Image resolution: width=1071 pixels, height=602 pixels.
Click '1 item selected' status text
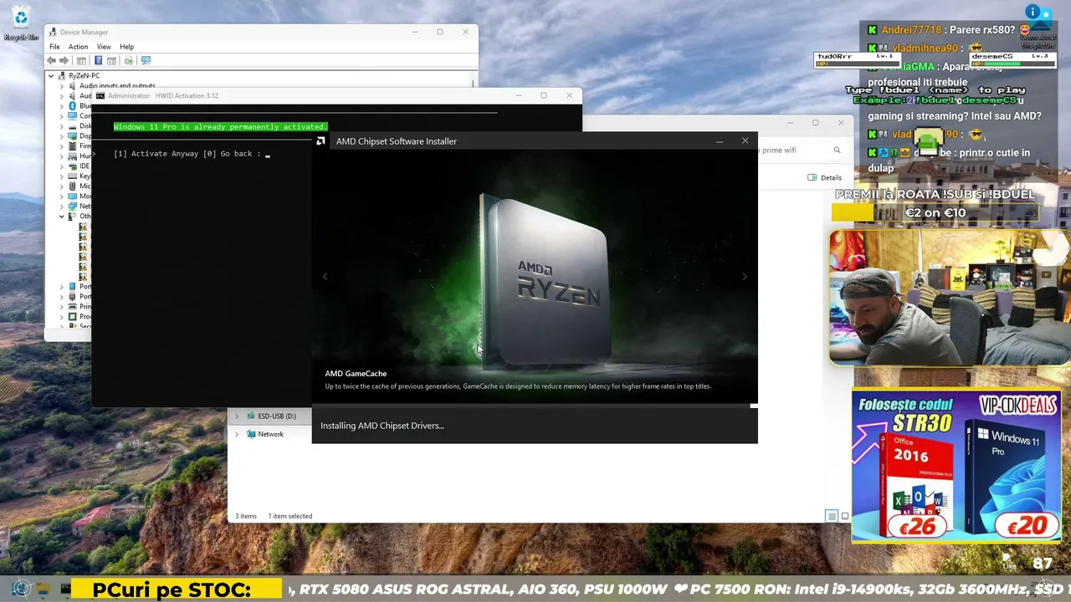tap(290, 516)
